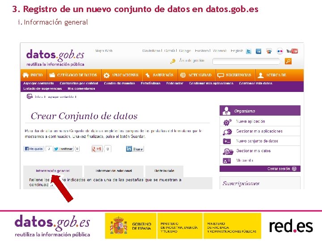Open the Cuadro de mandos submenu link
Viewport: 322px width, 241px height.
click(119, 83)
